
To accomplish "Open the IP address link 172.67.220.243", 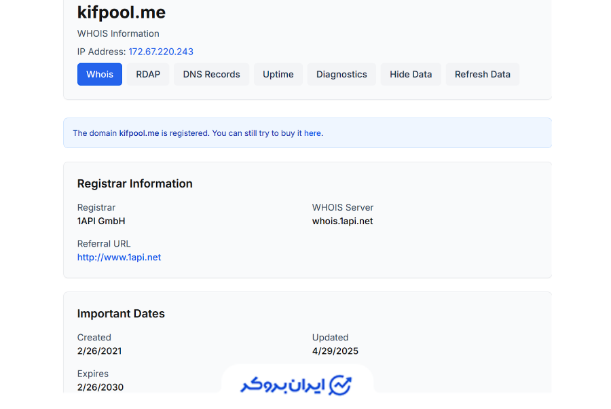I will coord(161,52).
